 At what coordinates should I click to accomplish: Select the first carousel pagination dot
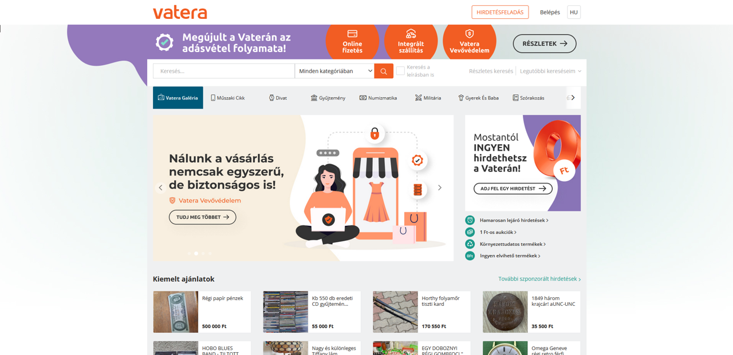click(x=190, y=253)
